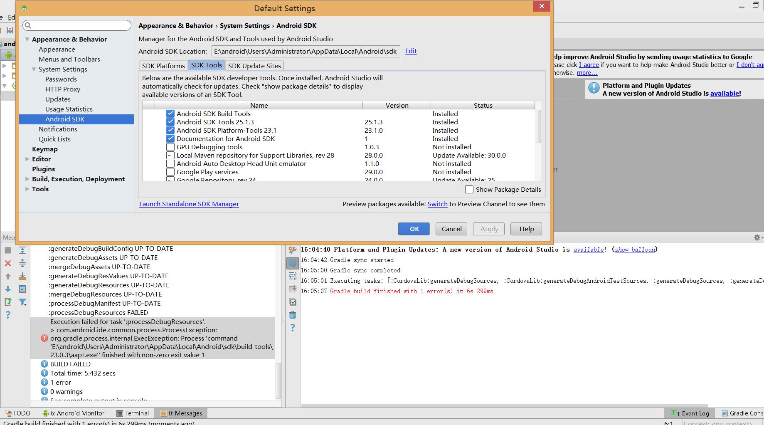Click the tool window gear icon
Image resolution: width=764 pixels, height=425 pixels.
pyautogui.click(x=757, y=237)
